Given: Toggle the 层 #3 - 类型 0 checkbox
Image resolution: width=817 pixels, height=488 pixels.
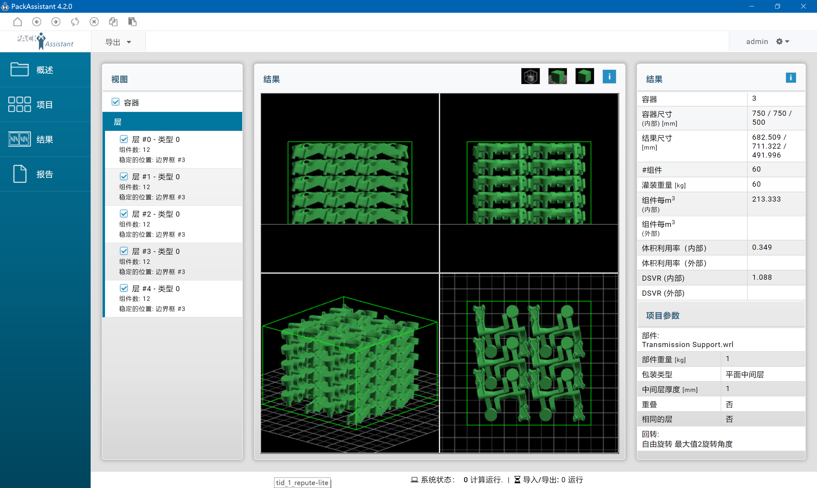Looking at the screenshot, I should 124,251.
